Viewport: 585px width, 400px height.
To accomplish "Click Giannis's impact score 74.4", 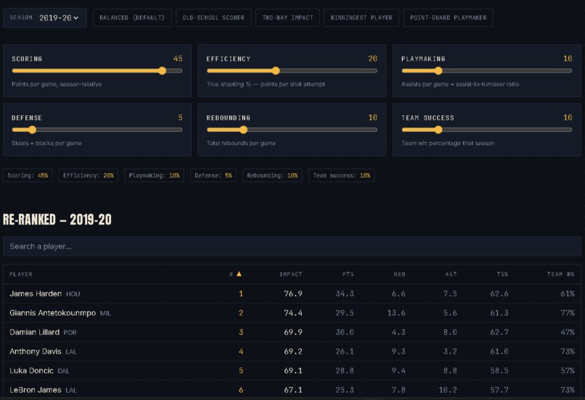I will pyautogui.click(x=293, y=313).
